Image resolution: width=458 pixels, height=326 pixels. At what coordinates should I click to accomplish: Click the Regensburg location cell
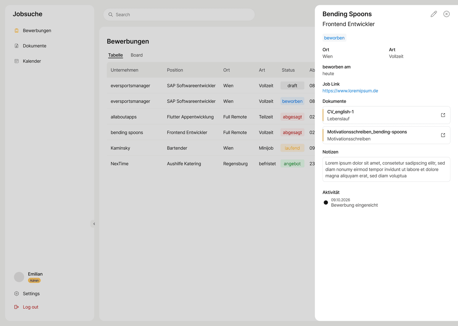click(x=235, y=164)
